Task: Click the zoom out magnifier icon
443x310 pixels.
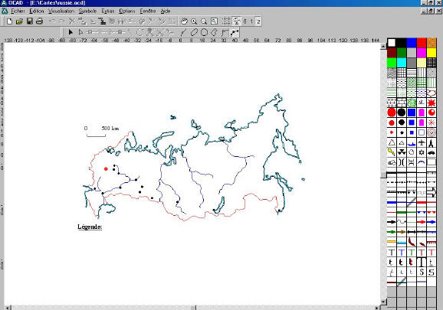Action: click(204, 21)
